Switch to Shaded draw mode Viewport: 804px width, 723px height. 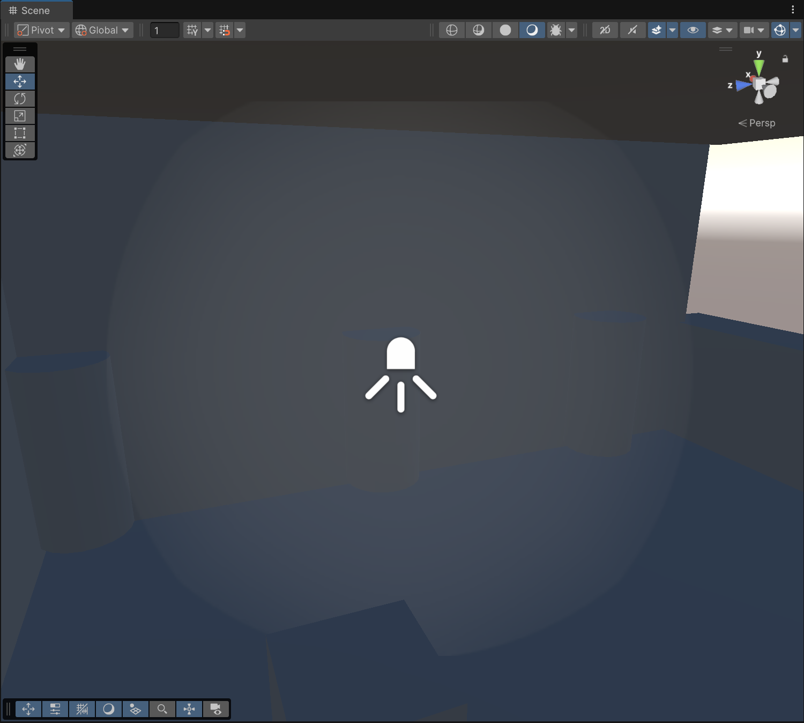[532, 30]
